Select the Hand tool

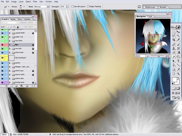pos(174,74)
